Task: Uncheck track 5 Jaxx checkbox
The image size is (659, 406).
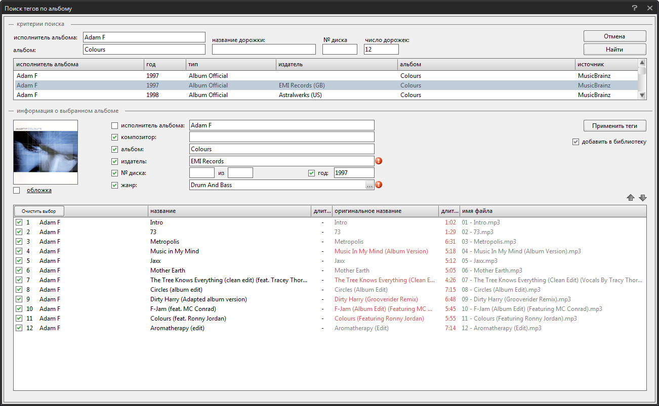Action: (x=19, y=260)
